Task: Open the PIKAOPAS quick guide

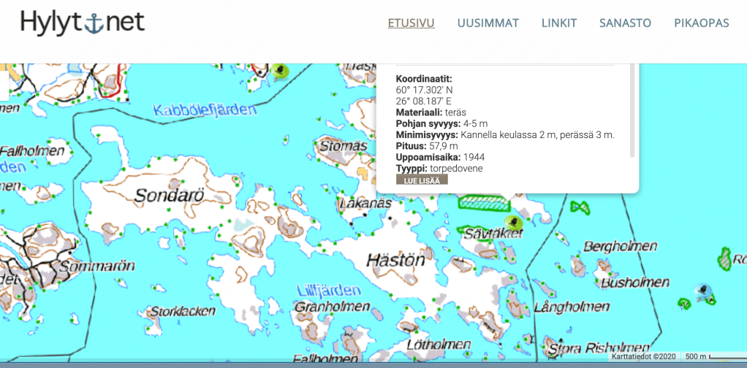Action: click(702, 23)
